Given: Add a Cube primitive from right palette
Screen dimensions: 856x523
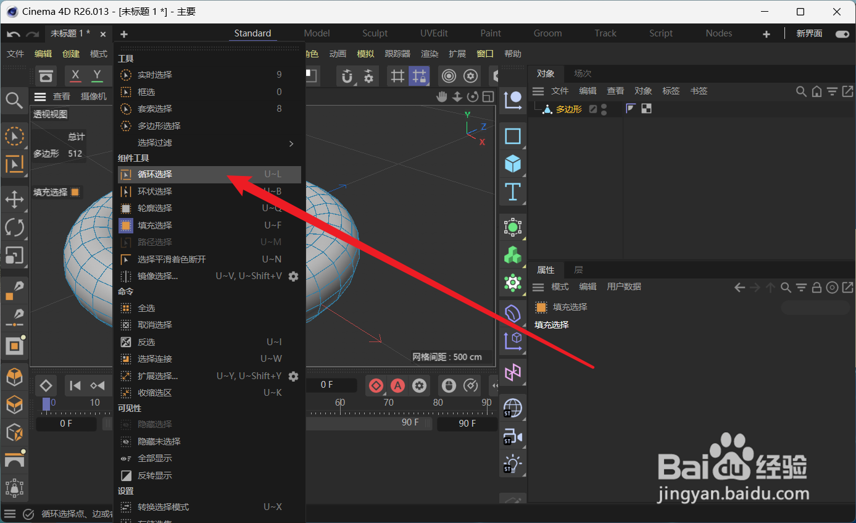Looking at the screenshot, I should [x=513, y=164].
